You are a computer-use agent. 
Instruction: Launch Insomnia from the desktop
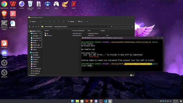coord(22,5)
